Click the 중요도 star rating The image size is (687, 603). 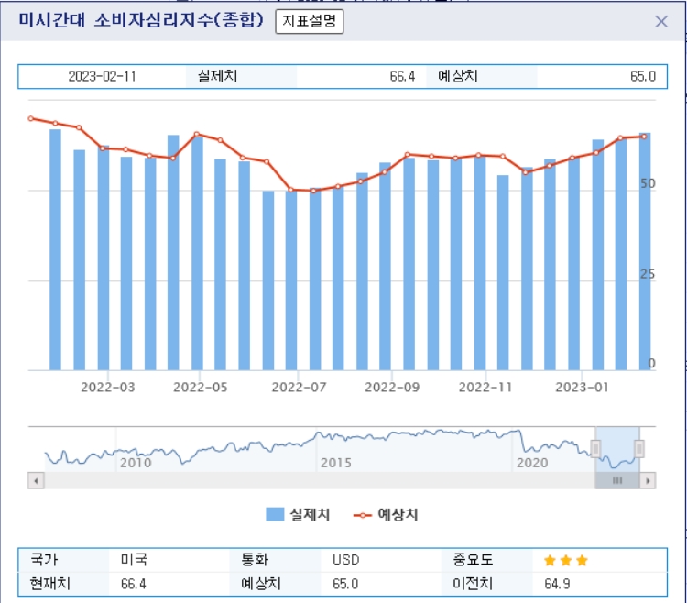566,560
